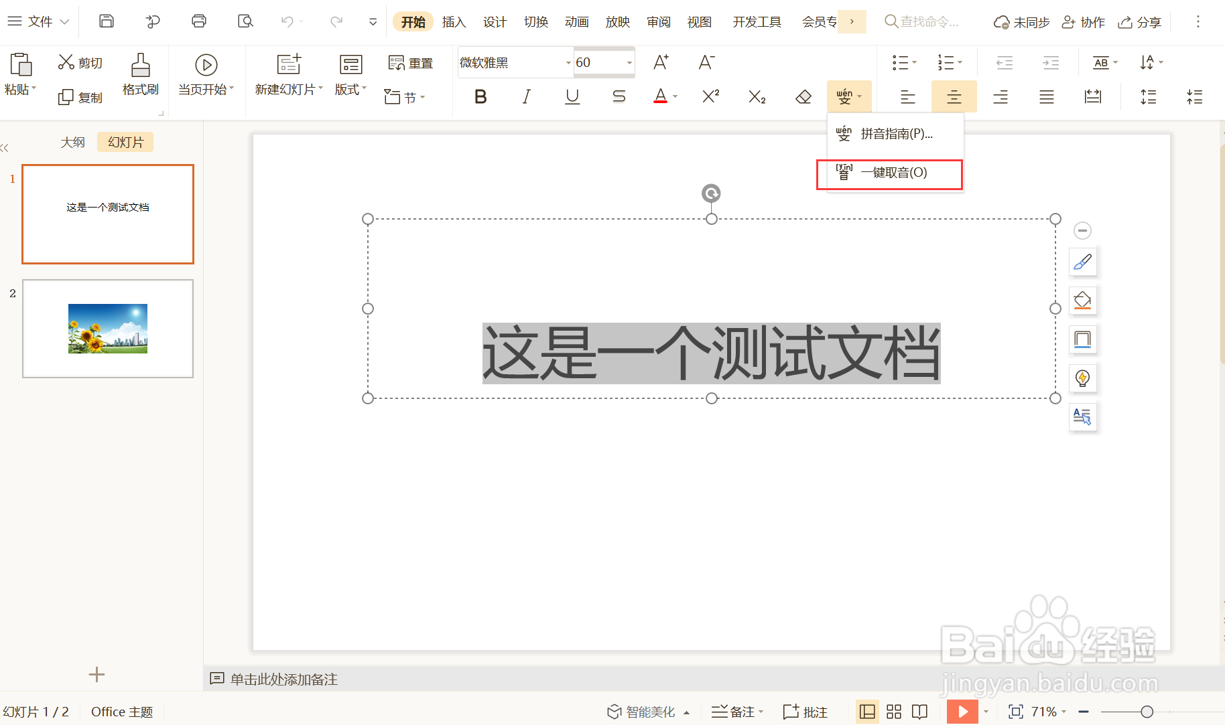Viewport: 1225px width, 725px height.
Task: Start slideshow with orange play button
Action: coord(962,712)
